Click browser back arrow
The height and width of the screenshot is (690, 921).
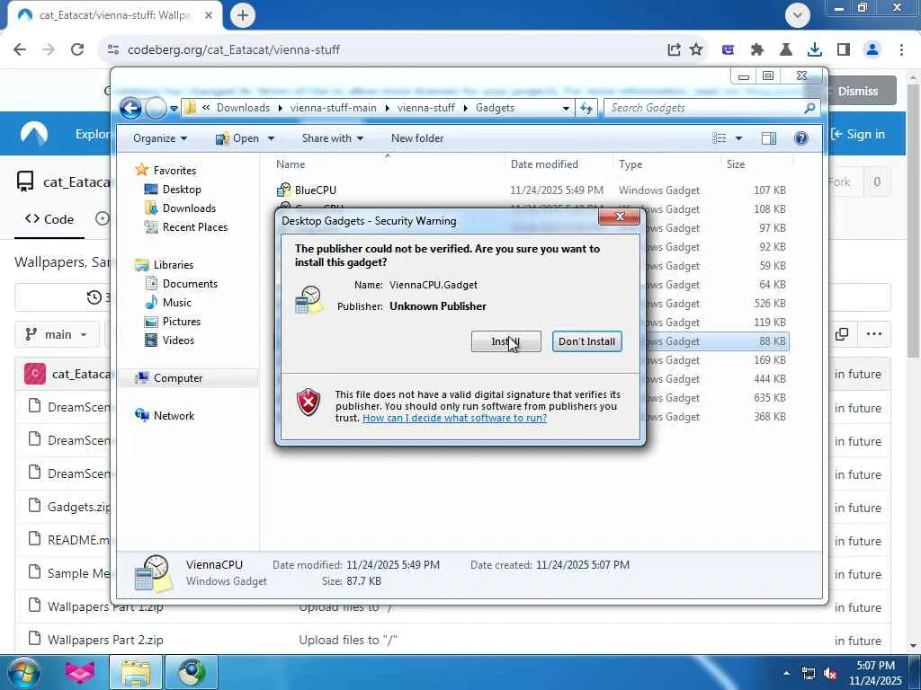point(20,50)
